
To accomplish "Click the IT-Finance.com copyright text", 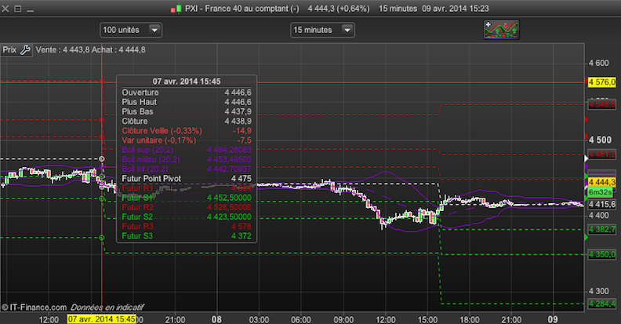I will (34, 308).
